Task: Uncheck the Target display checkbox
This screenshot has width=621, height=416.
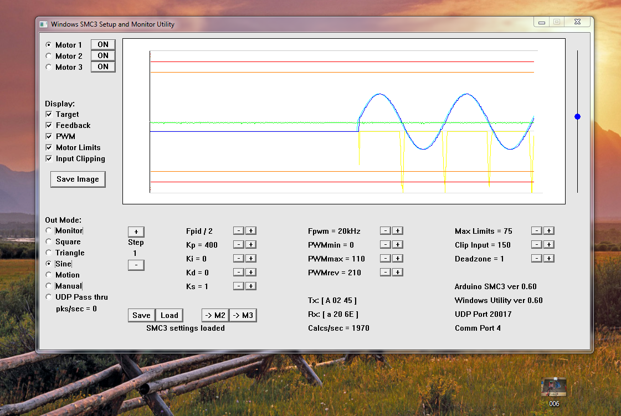Action: click(49, 115)
